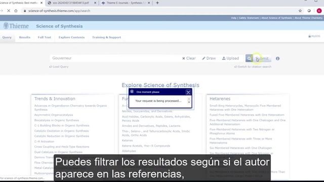Viewport: 324px width, 182px height.
Task: Stop page loading in browser toolbar
Action: (x=9, y=11)
